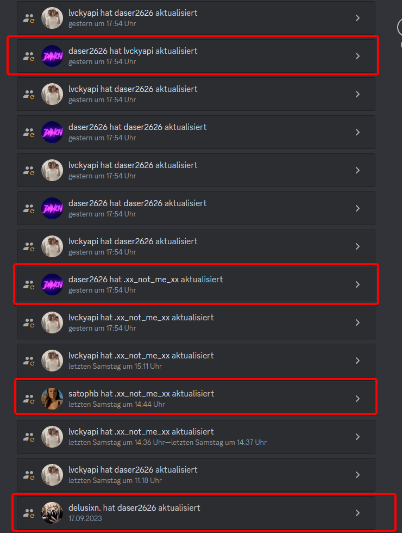The height and width of the screenshot is (533, 402).
Task: Expand chevron on delusixn. 17.09.2023 entry
Action: [357, 513]
